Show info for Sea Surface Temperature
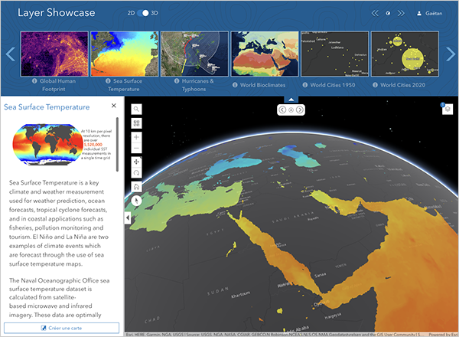Screen dimensions: 459x337 coord(108,81)
